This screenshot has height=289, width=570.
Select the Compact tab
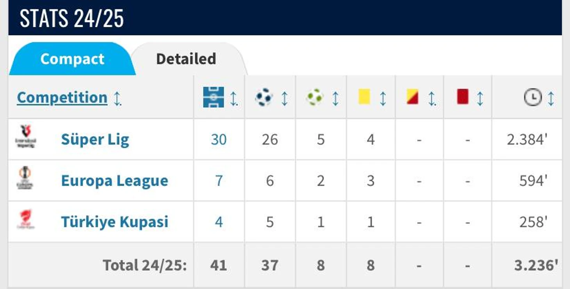pos(72,59)
